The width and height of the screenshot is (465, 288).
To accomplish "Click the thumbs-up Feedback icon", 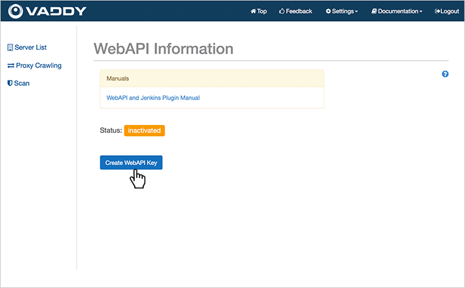I will pyautogui.click(x=282, y=11).
